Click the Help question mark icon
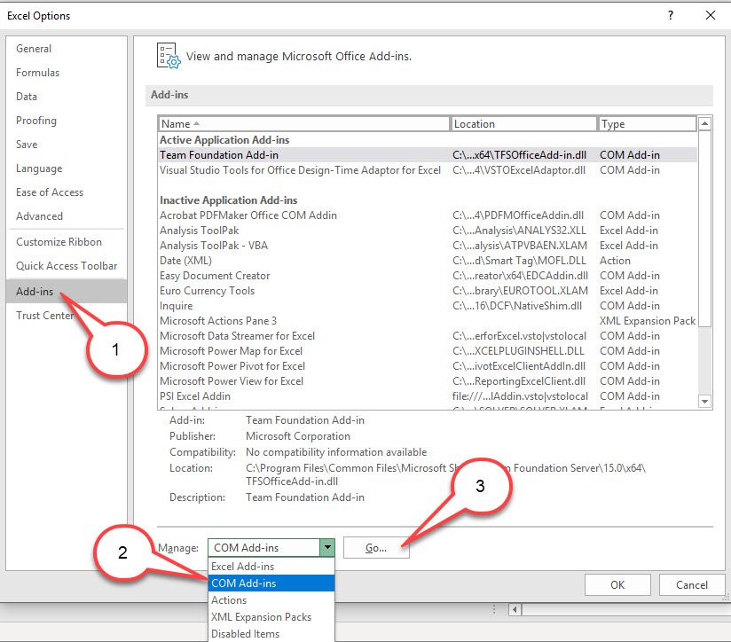The height and width of the screenshot is (642, 731). pos(671,15)
